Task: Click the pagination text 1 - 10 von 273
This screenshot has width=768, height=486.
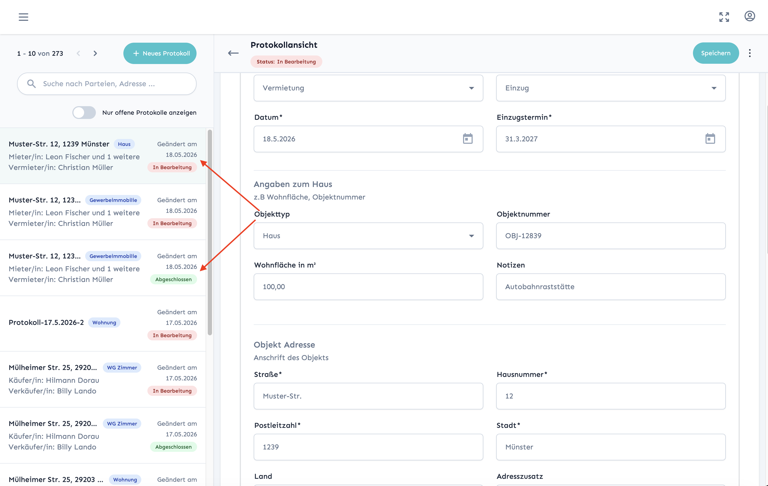Action: point(40,53)
